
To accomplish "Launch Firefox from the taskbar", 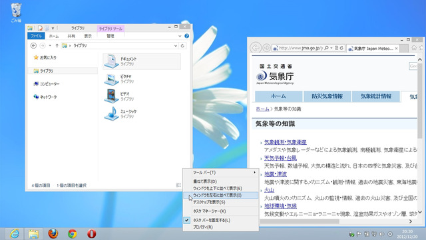I will click(53, 233).
